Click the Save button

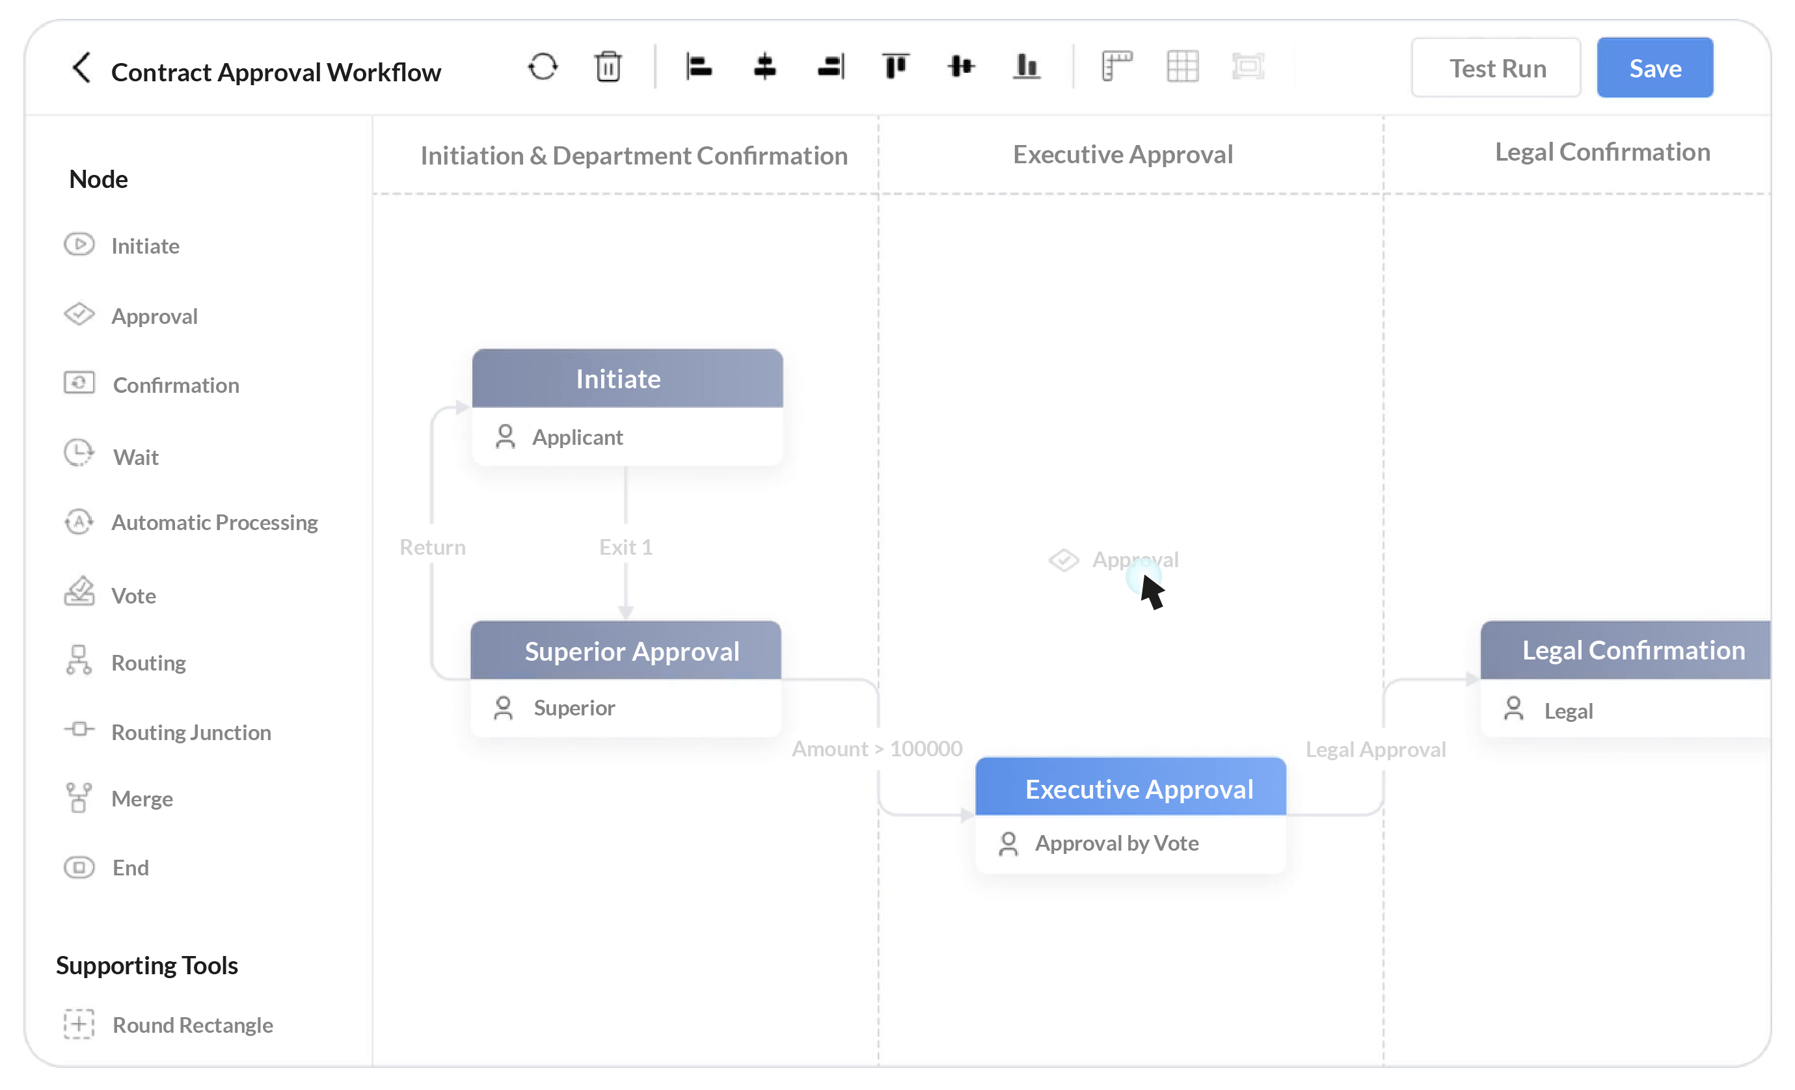point(1654,67)
